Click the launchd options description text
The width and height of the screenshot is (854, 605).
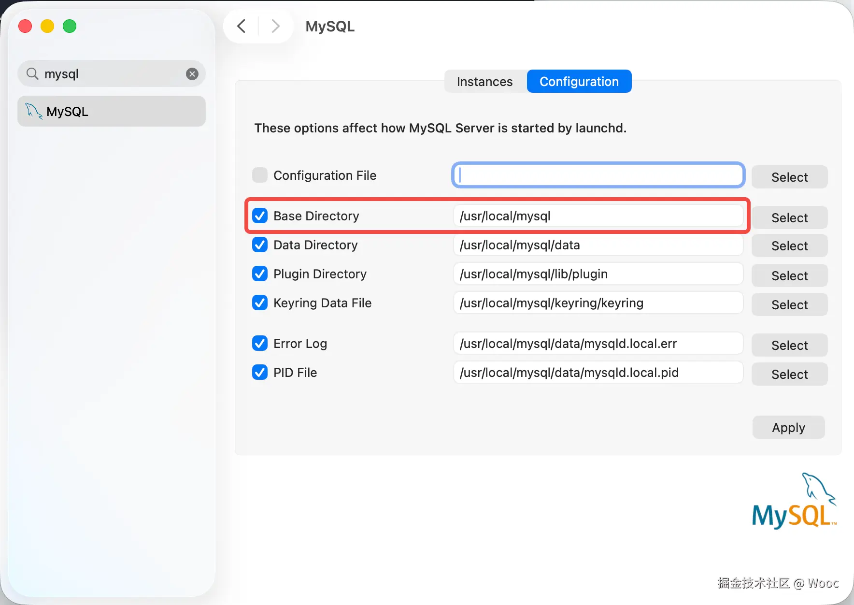(x=440, y=128)
